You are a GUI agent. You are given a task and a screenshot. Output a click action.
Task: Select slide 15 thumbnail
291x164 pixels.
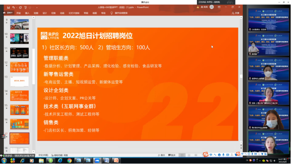(19, 110)
